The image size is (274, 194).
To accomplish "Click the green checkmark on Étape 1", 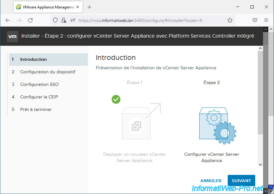I will [x=116, y=99].
